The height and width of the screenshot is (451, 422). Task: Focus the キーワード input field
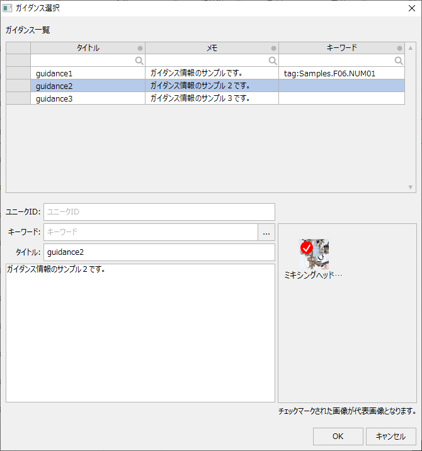pyautogui.click(x=151, y=232)
